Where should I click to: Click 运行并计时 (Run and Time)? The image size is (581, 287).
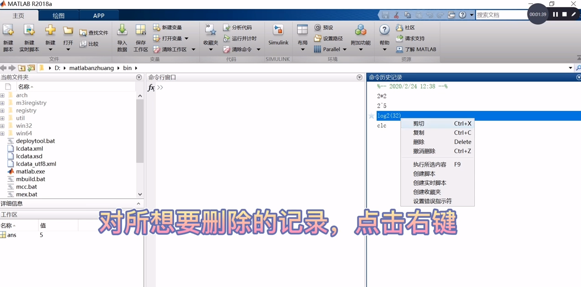(240, 38)
